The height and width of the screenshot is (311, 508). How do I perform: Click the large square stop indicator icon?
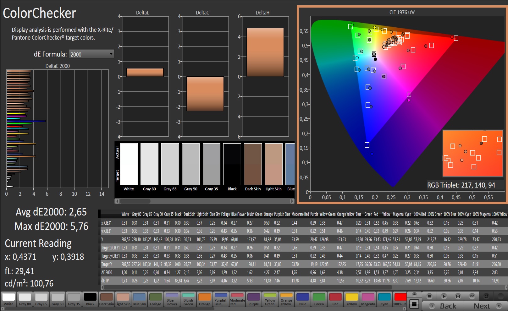(414, 304)
